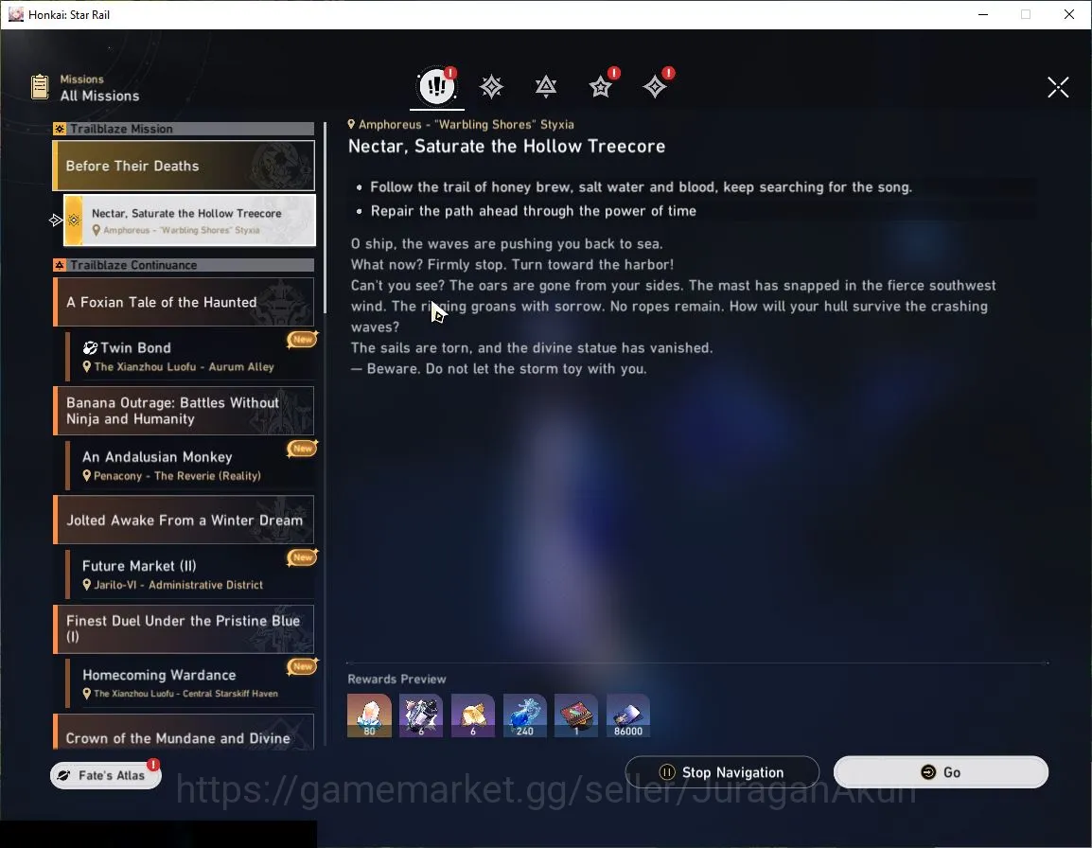The width and height of the screenshot is (1092, 848).
Task: Click the Missions clipboard icon
Action: tap(40, 86)
